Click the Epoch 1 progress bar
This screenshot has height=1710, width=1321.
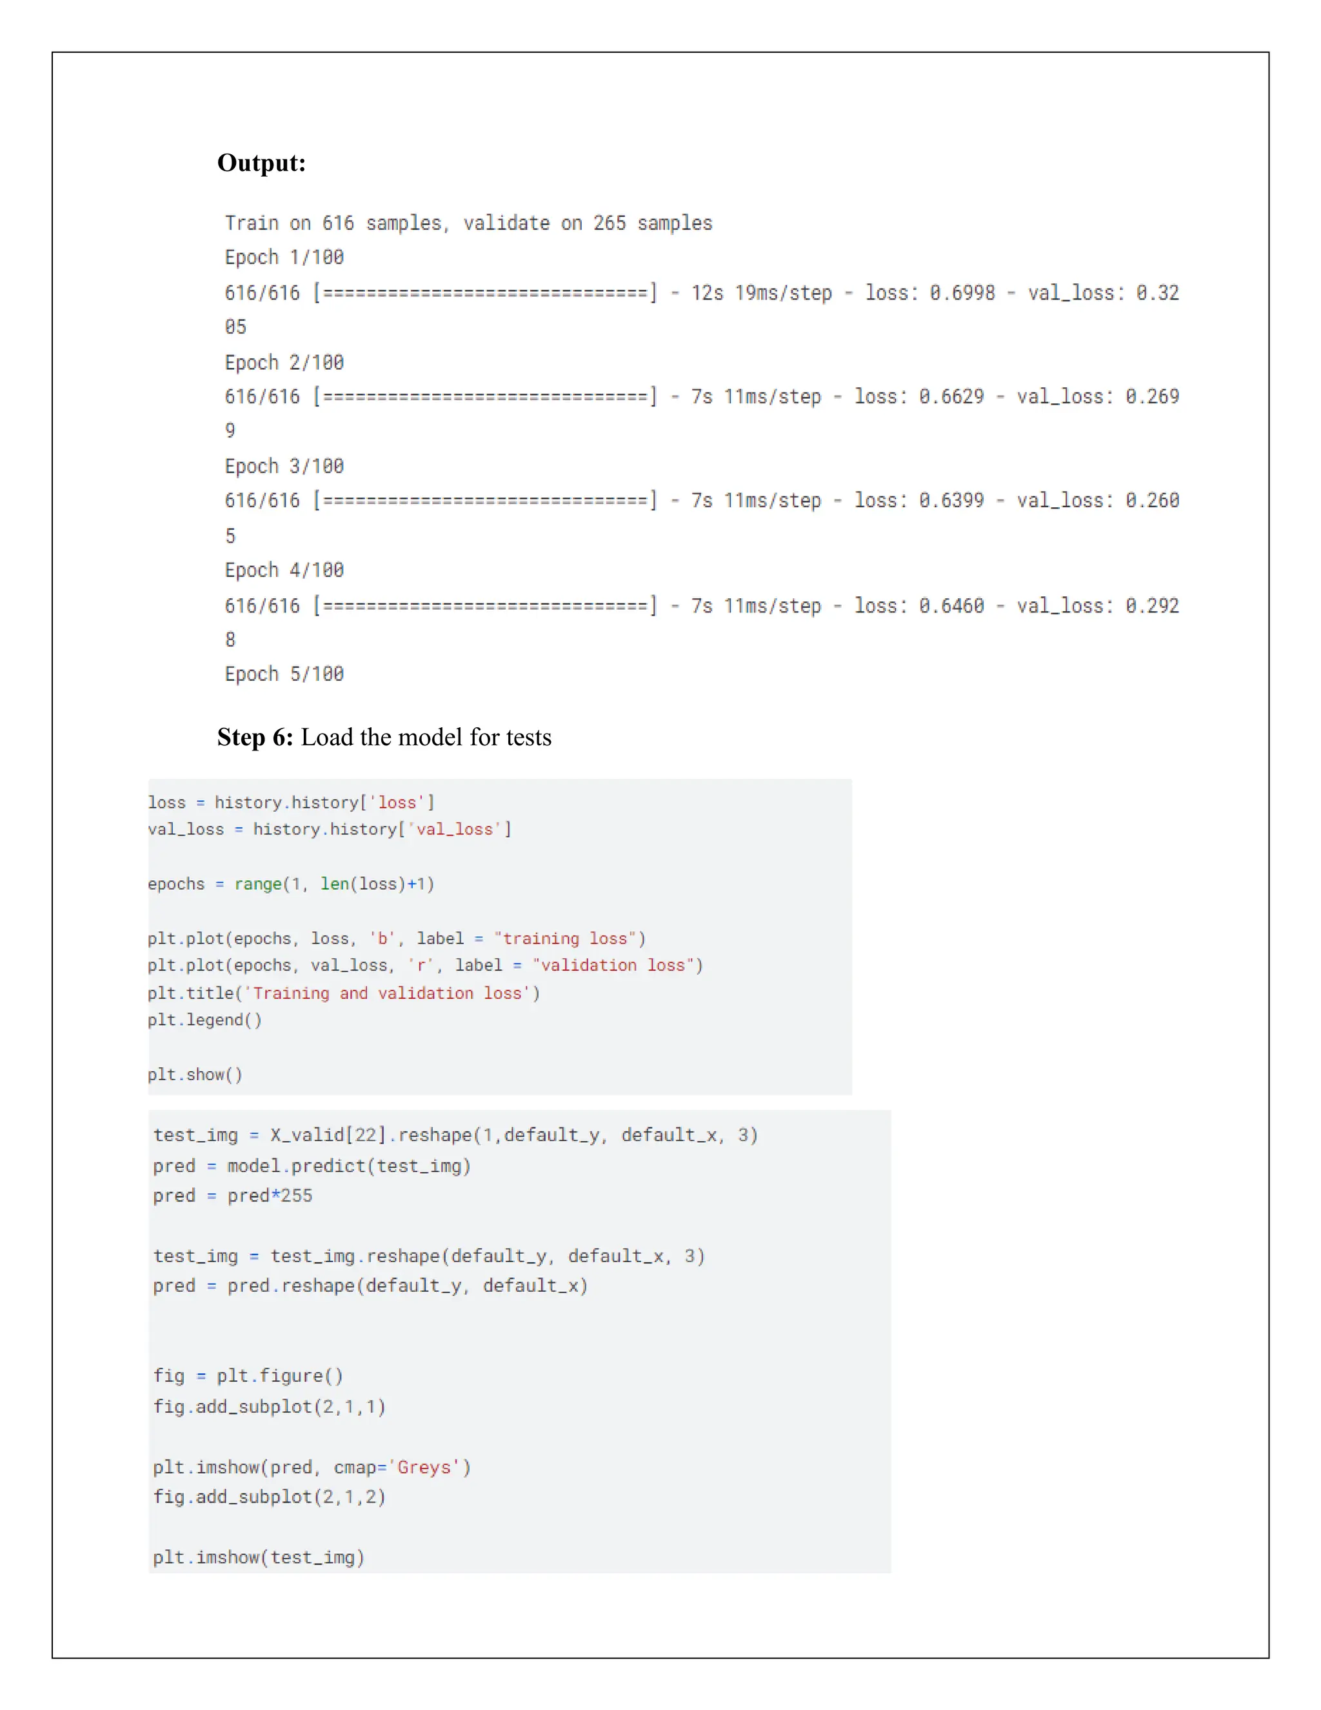coord(485,293)
